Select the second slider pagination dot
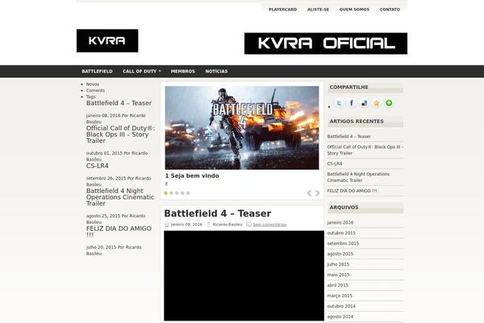 tap(171, 193)
